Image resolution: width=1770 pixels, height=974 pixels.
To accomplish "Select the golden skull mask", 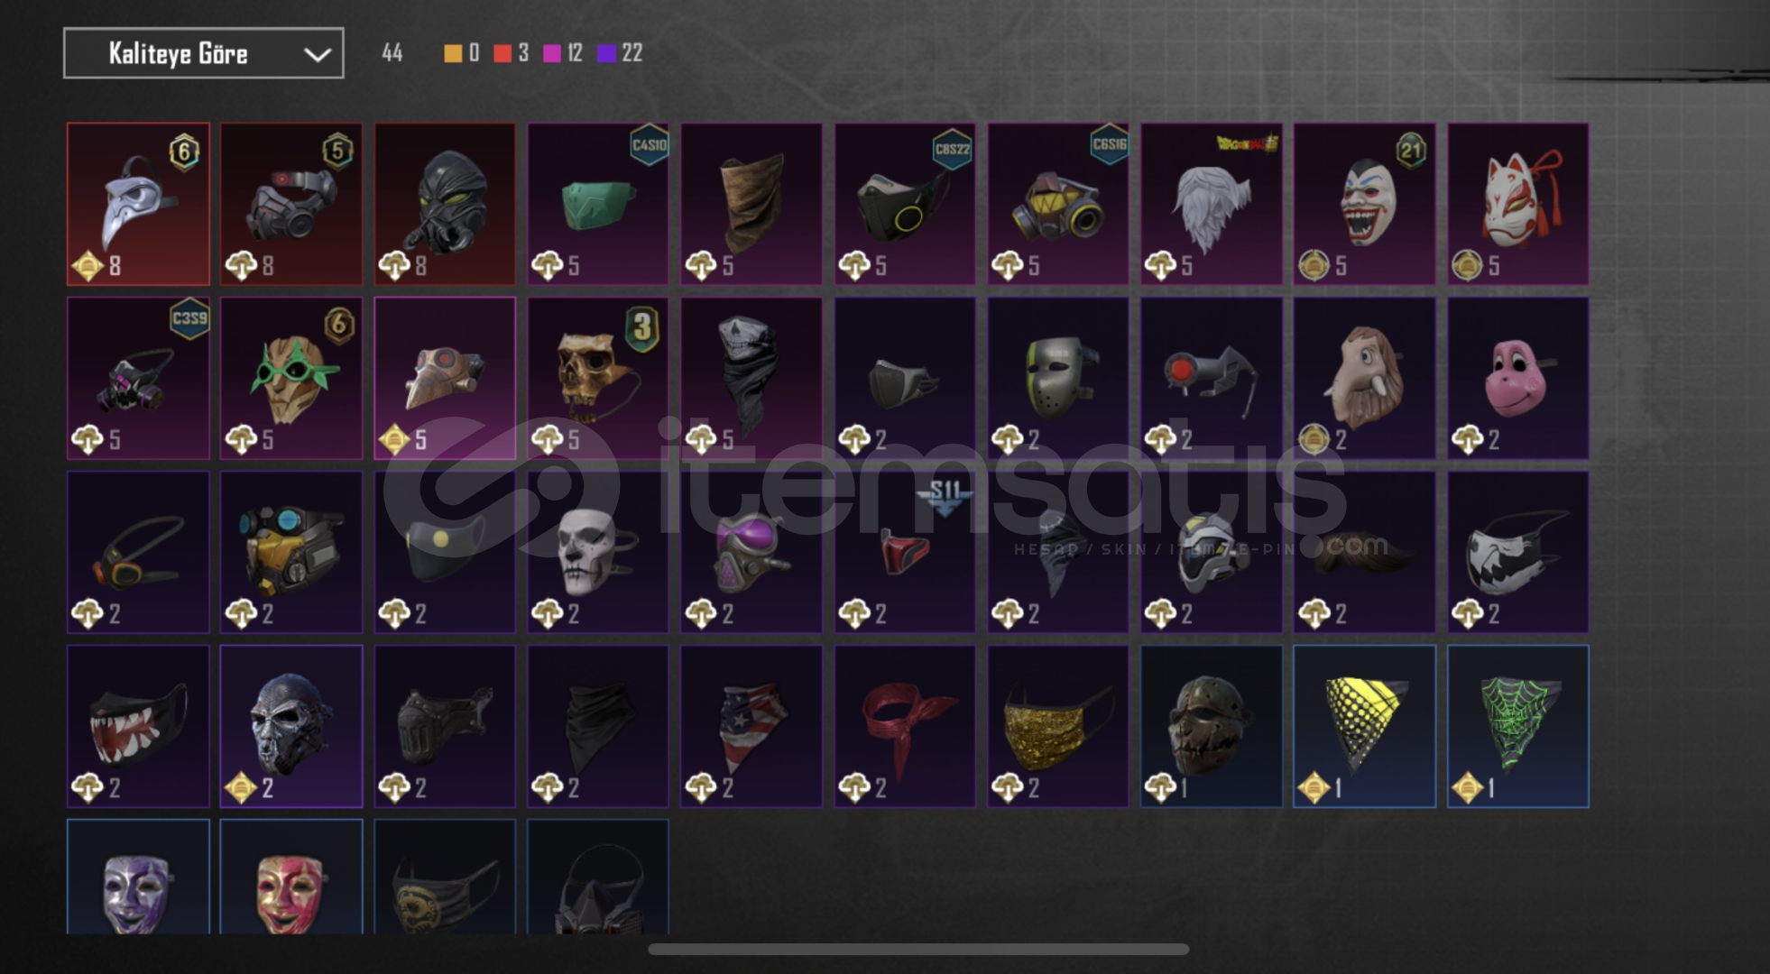I will click(x=598, y=378).
